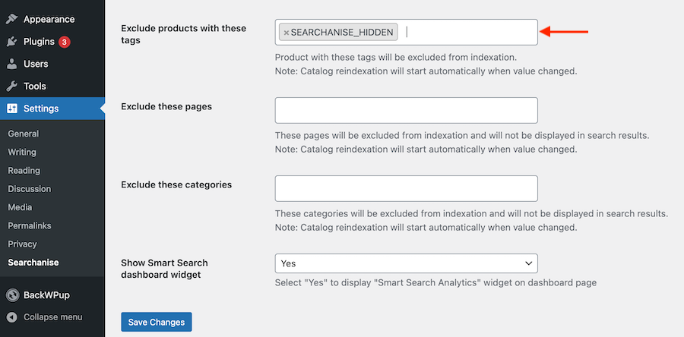
Task: Click the Settings sliders icon
Action: (x=12, y=109)
